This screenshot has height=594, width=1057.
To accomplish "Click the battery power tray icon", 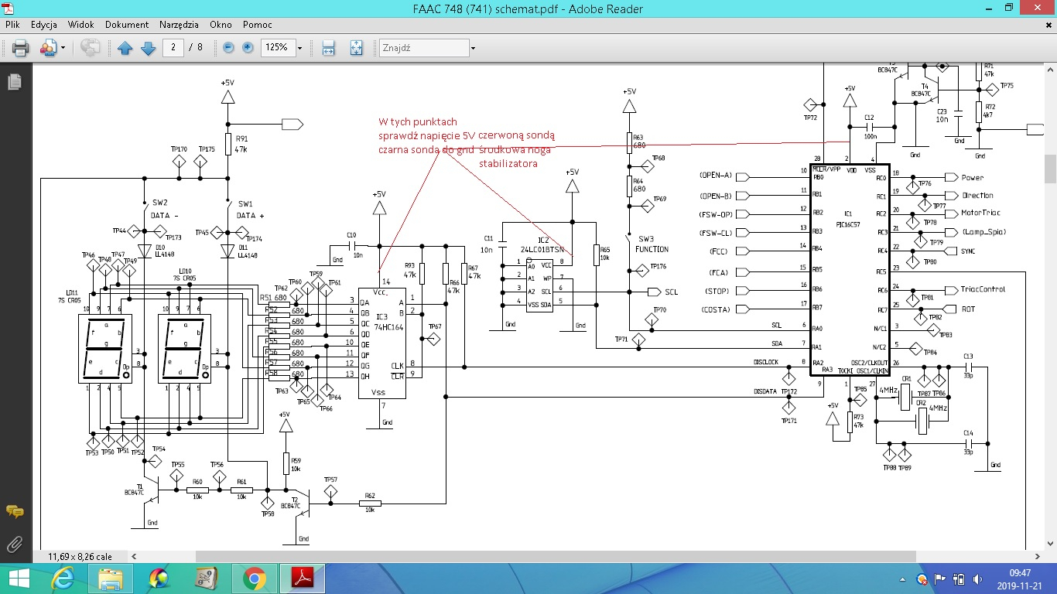I will click(x=959, y=579).
